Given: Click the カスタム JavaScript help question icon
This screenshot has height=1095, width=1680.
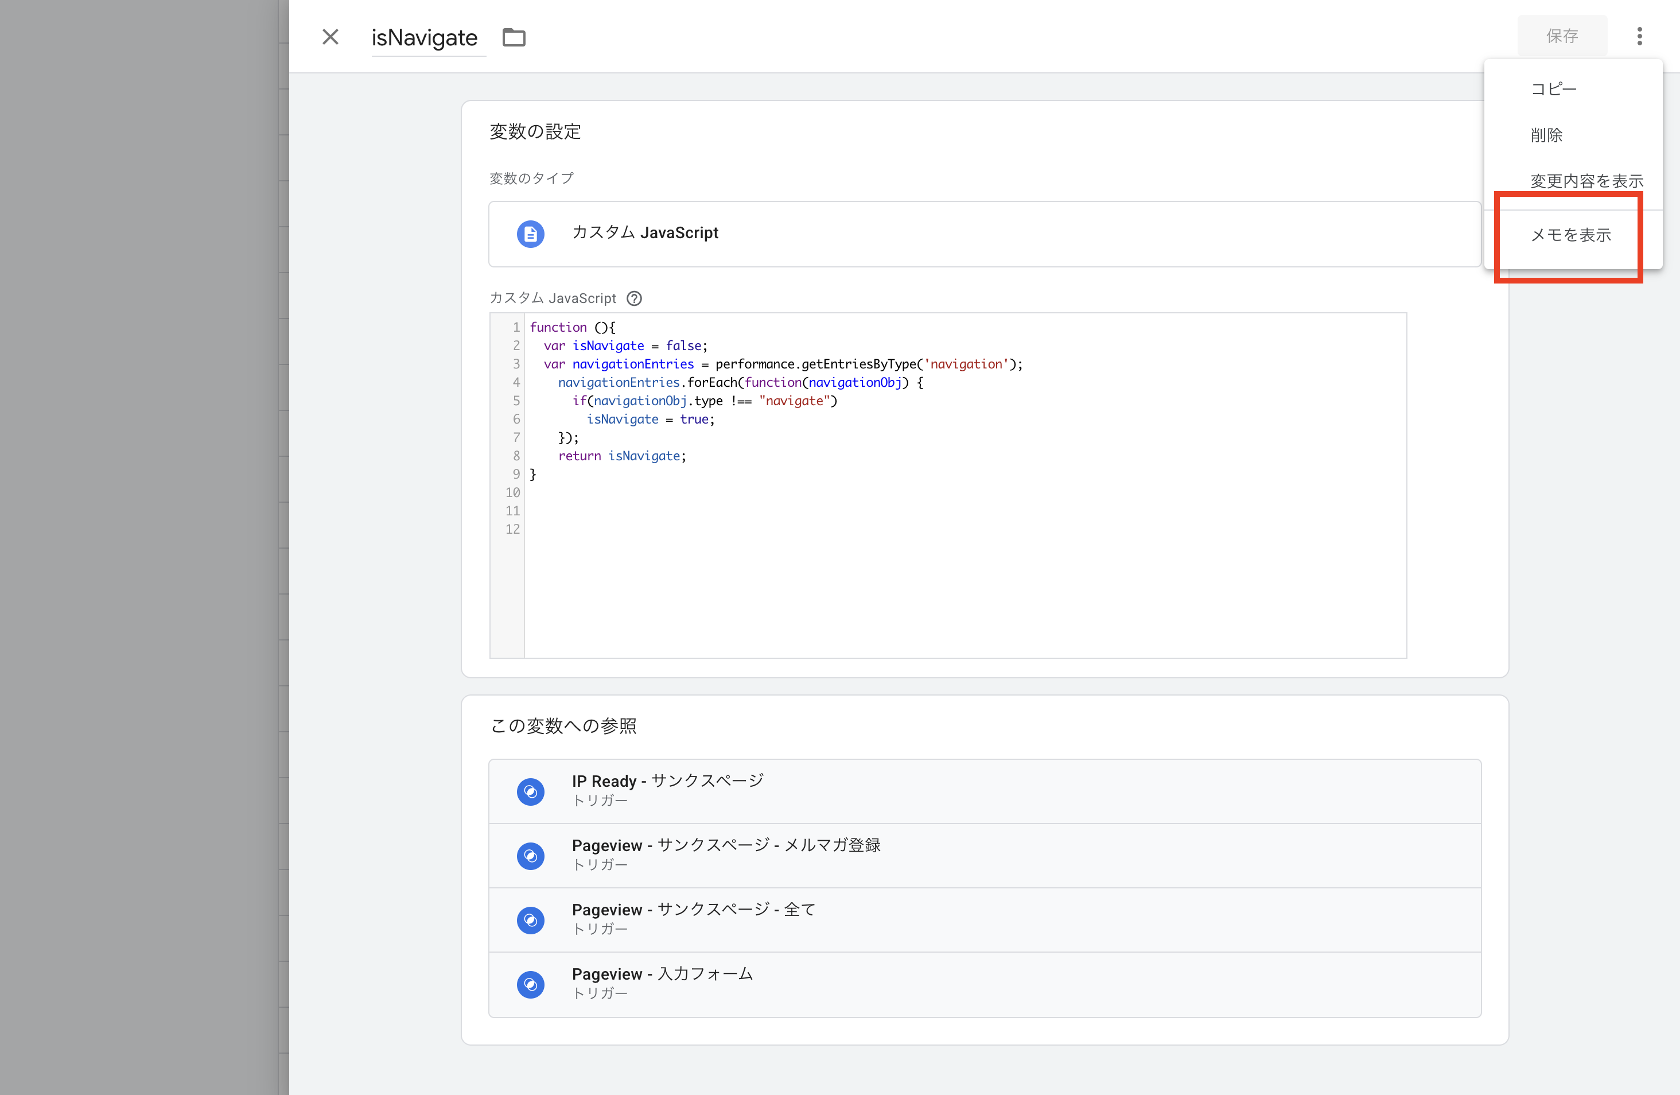Looking at the screenshot, I should pyautogui.click(x=634, y=298).
